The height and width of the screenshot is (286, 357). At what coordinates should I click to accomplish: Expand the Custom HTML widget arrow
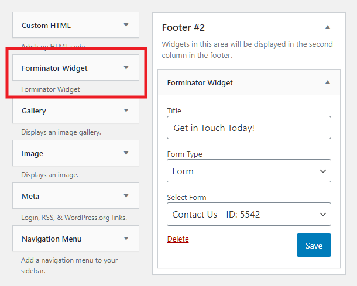(126, 26)
